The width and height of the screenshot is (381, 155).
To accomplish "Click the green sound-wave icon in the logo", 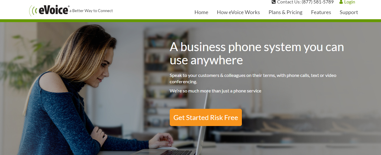I will click(x=33, y=11).
